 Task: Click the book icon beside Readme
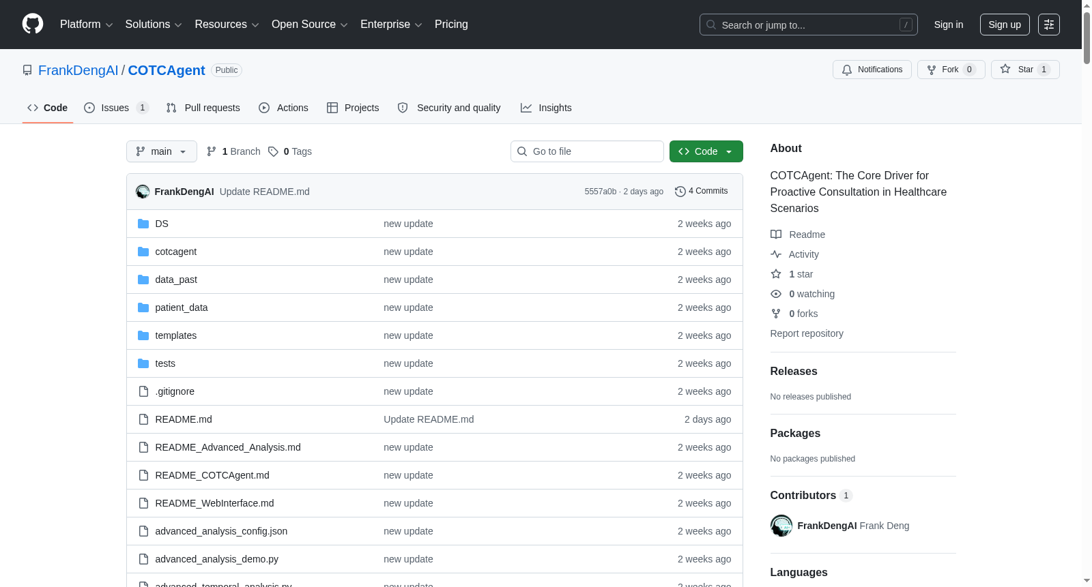coord(776,235)
